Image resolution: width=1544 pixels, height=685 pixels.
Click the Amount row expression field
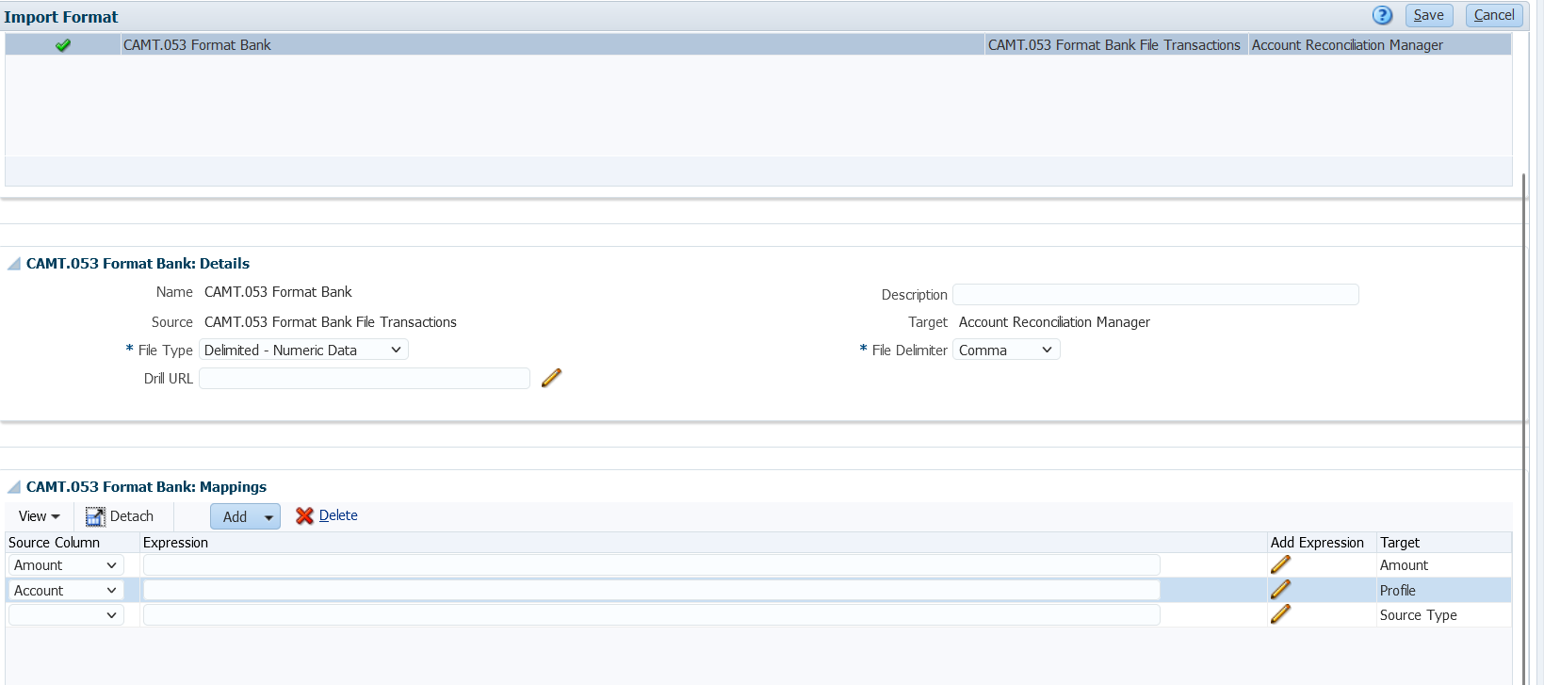[x=651, y=565]
